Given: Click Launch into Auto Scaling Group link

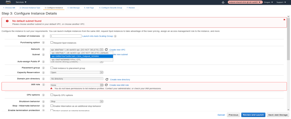Looking at the screenshot, I should 98,36.
